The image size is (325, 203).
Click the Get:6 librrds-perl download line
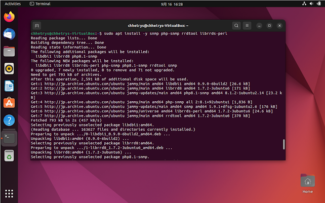[152, 111]
